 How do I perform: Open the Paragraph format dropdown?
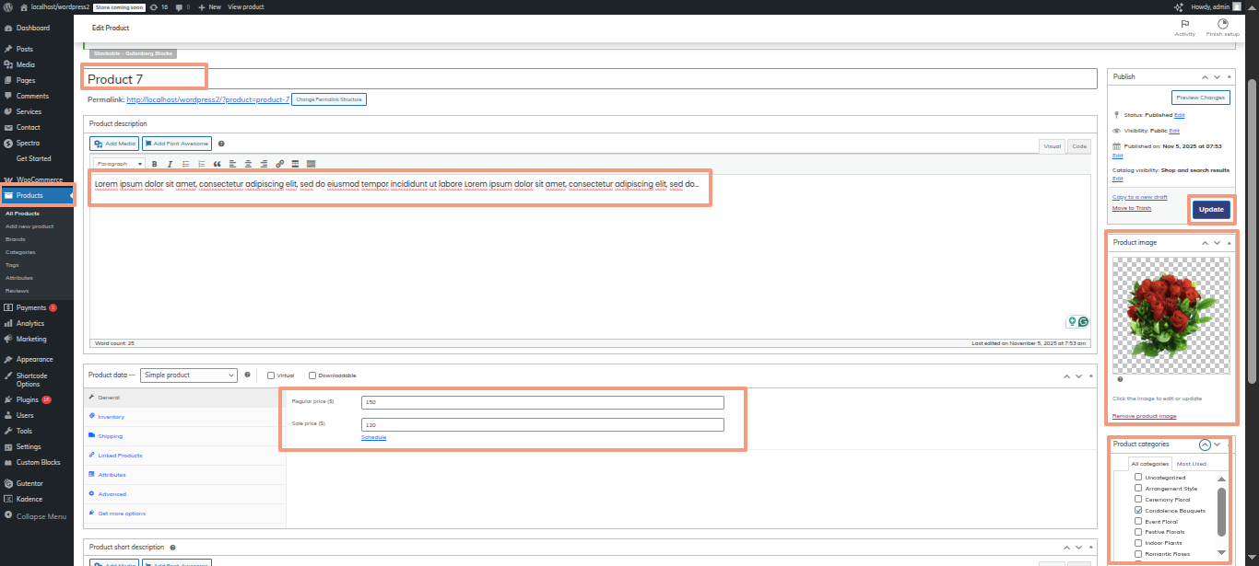120,164
